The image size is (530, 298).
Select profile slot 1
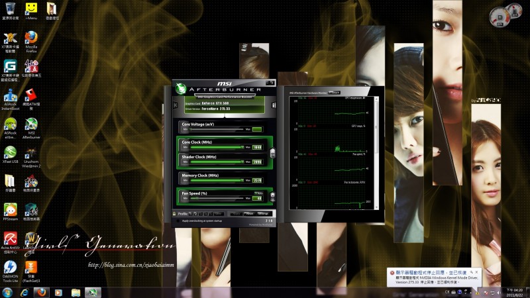pos(190,214)
